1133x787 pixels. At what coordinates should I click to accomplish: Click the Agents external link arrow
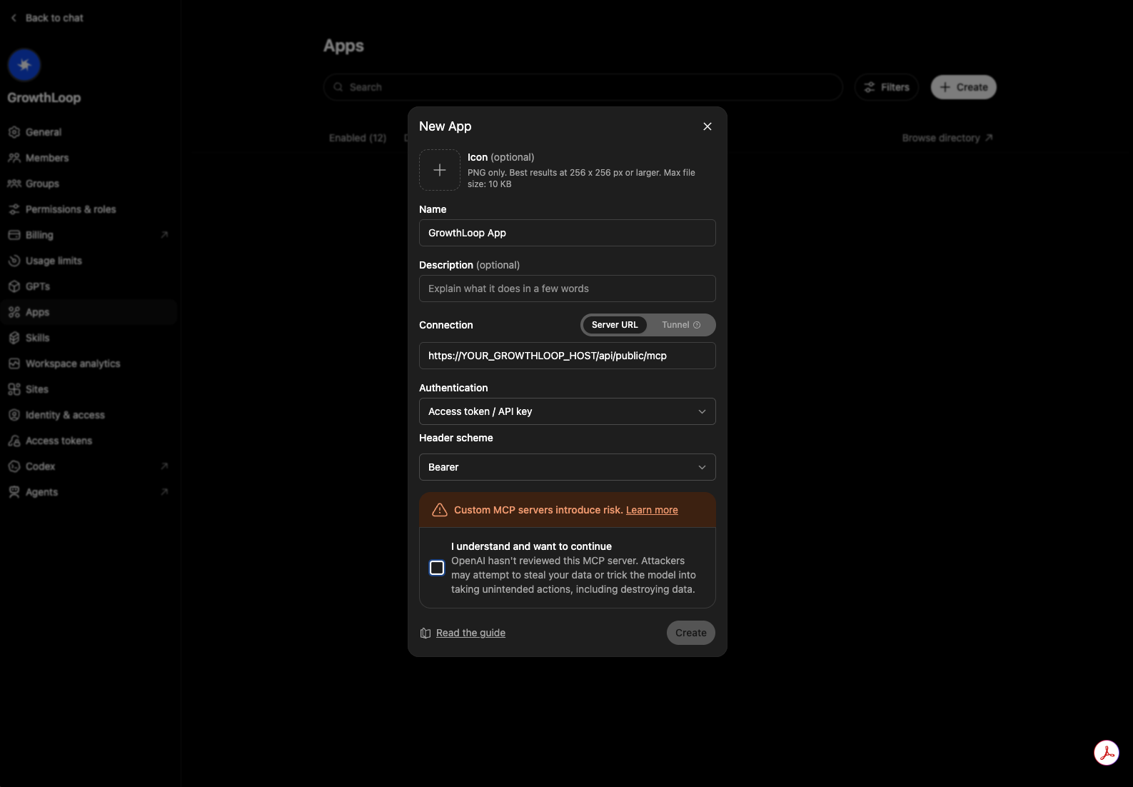[x=164, y=492]
